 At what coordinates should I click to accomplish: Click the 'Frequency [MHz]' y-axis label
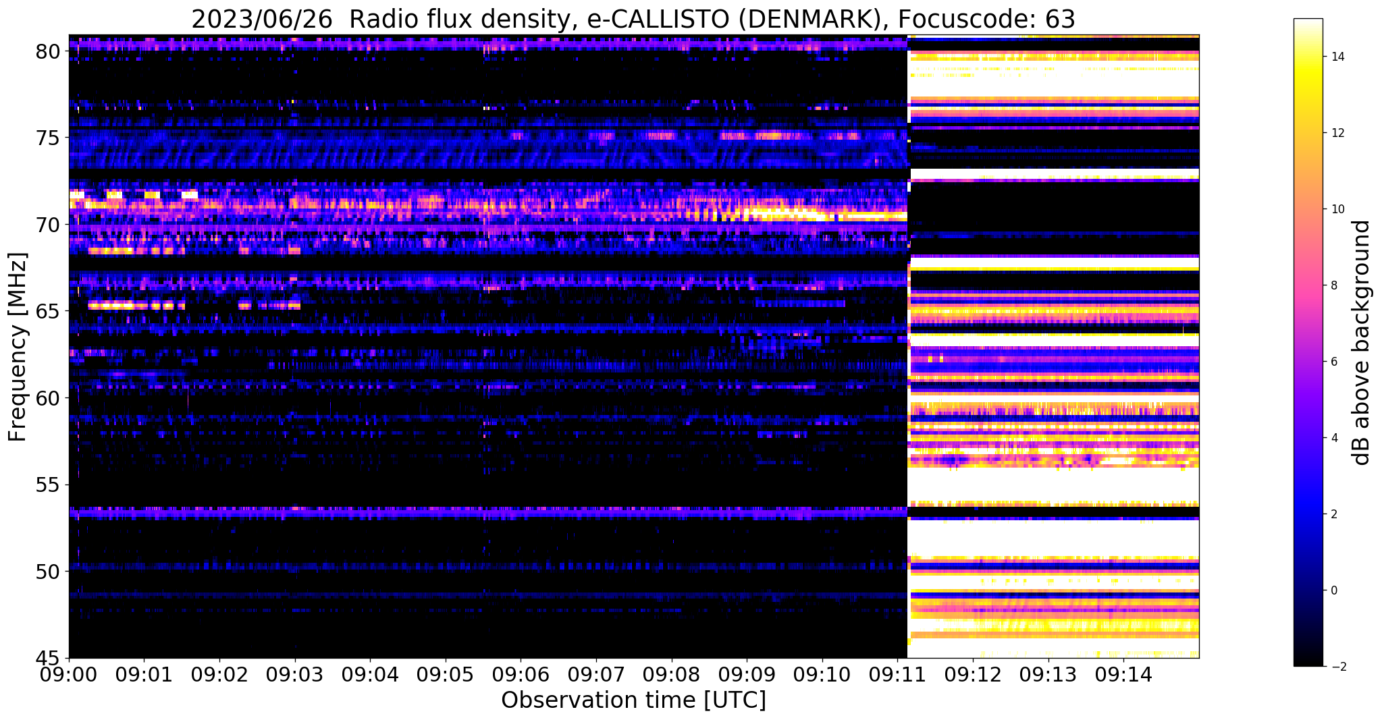[18, 347]
